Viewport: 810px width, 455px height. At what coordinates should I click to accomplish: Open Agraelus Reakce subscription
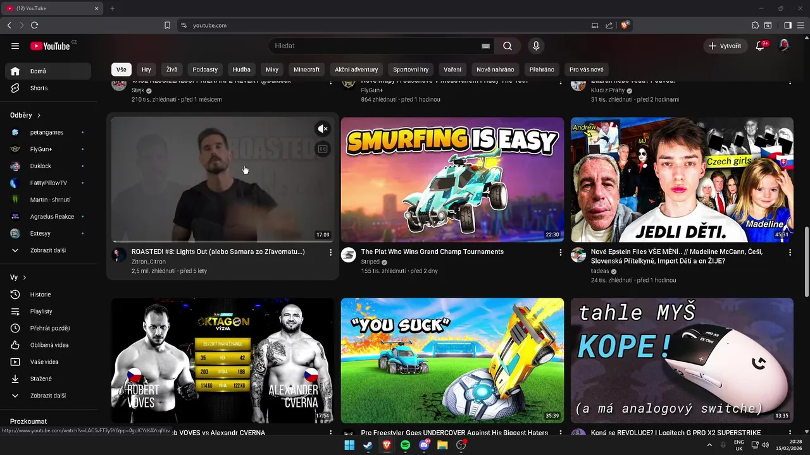pyautogui.click(x=48, y=216)
